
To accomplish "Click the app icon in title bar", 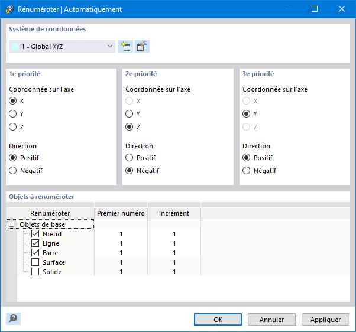I will [10, 9].
